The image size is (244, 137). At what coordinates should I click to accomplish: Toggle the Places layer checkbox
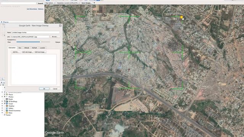pos(5,94)
